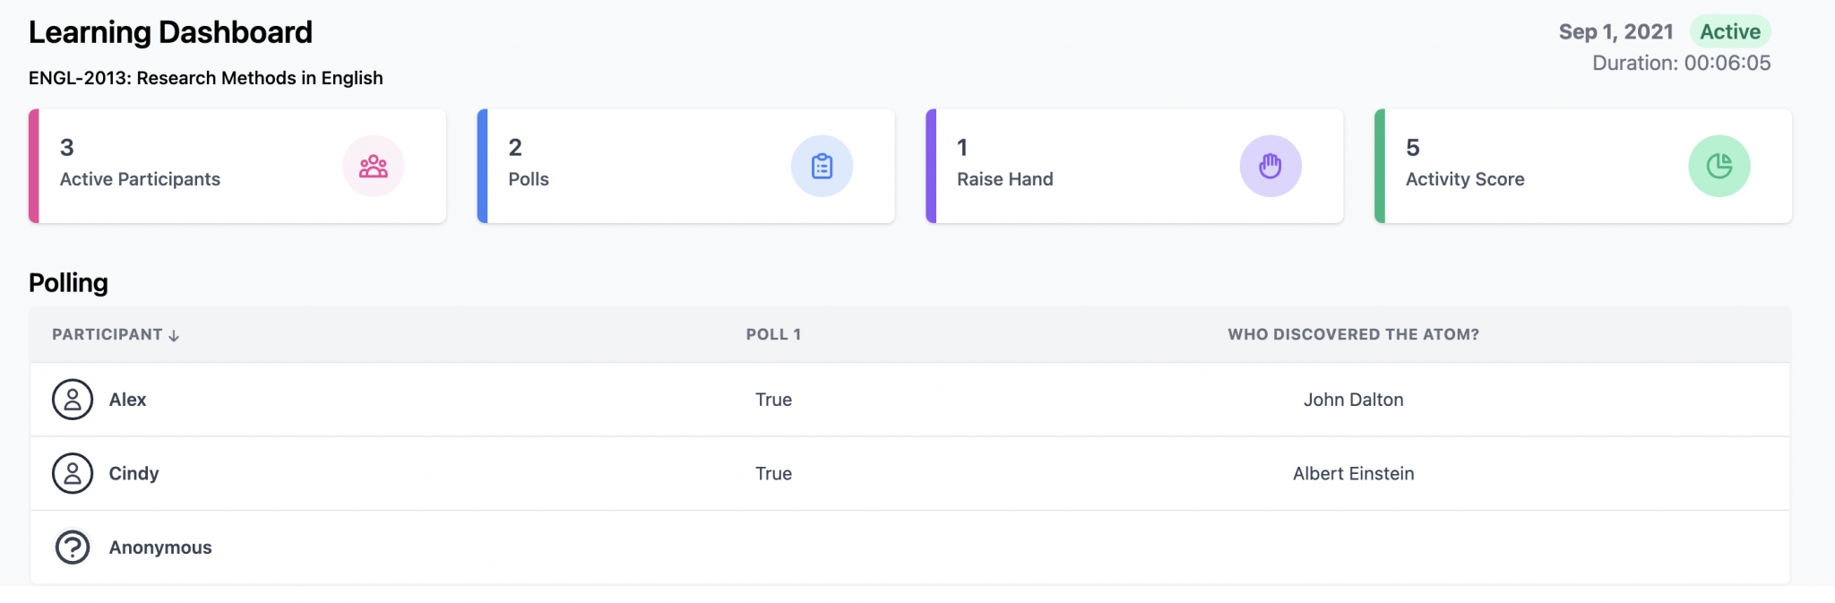Image resolution: width=1835 pixels, height=603 pixels.
Task: Toggle Alex's Poll 1 True response
Action: 772,400
